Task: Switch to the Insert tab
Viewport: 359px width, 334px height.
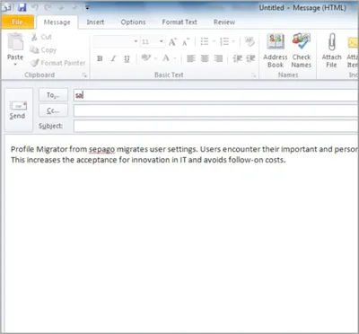Action: tap(95, 22)
